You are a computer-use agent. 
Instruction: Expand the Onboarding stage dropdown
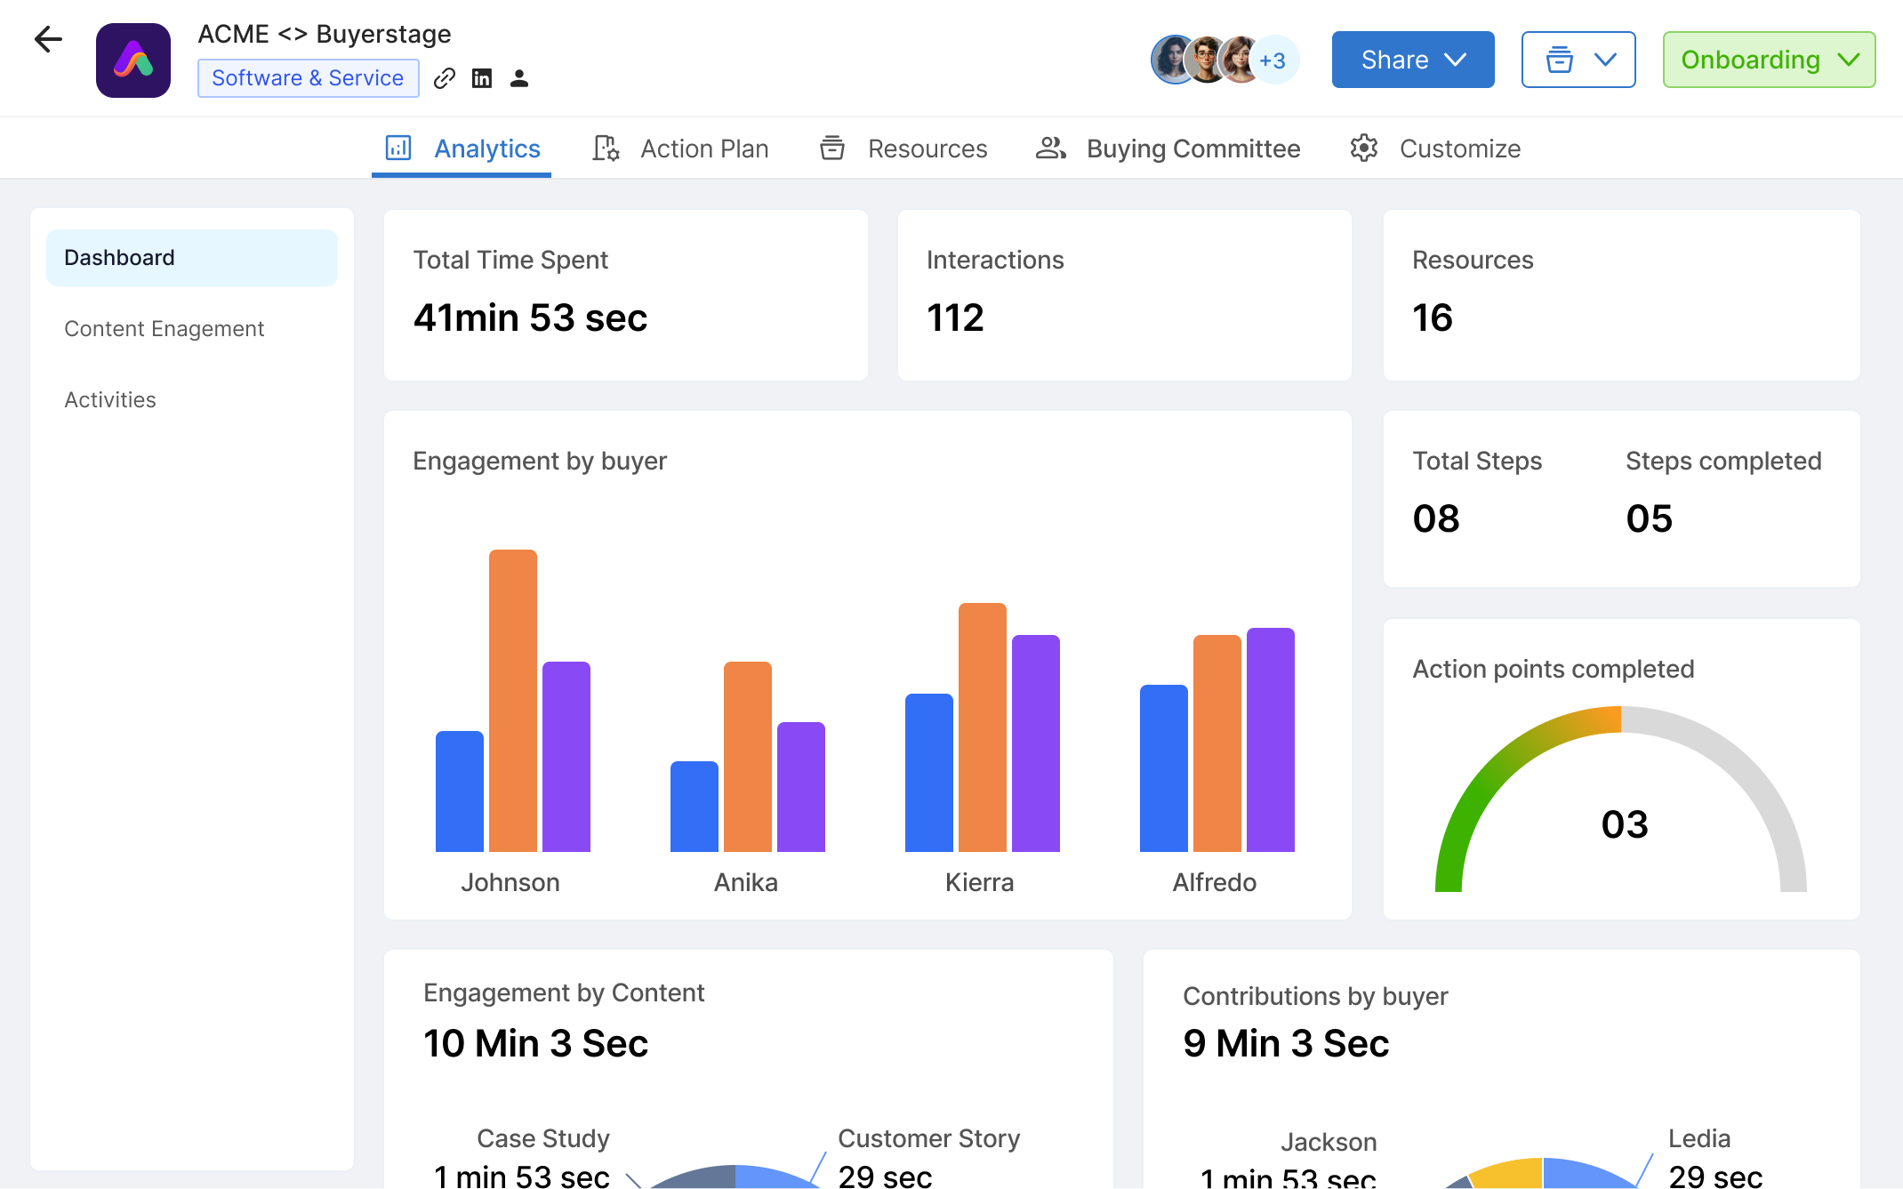(x=1849, y=60)
